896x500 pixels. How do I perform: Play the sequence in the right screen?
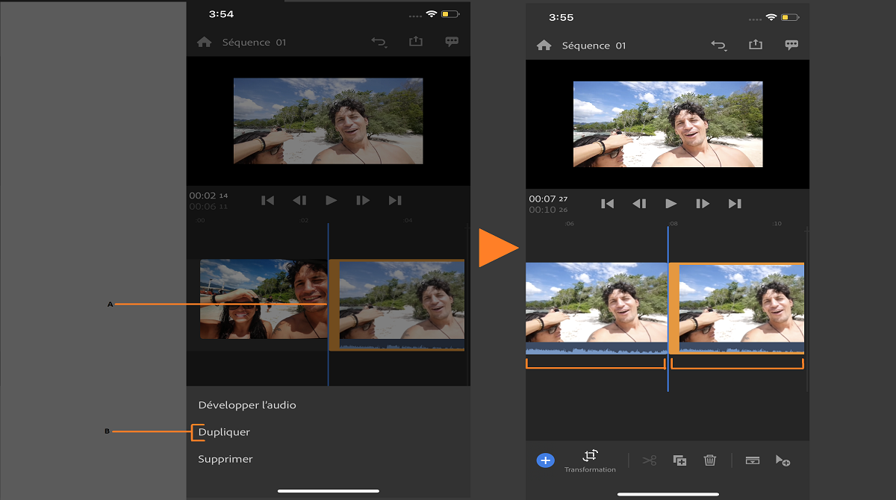671,203
